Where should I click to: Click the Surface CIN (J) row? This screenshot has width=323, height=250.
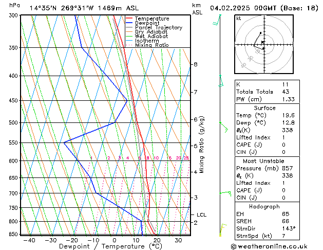267,152
